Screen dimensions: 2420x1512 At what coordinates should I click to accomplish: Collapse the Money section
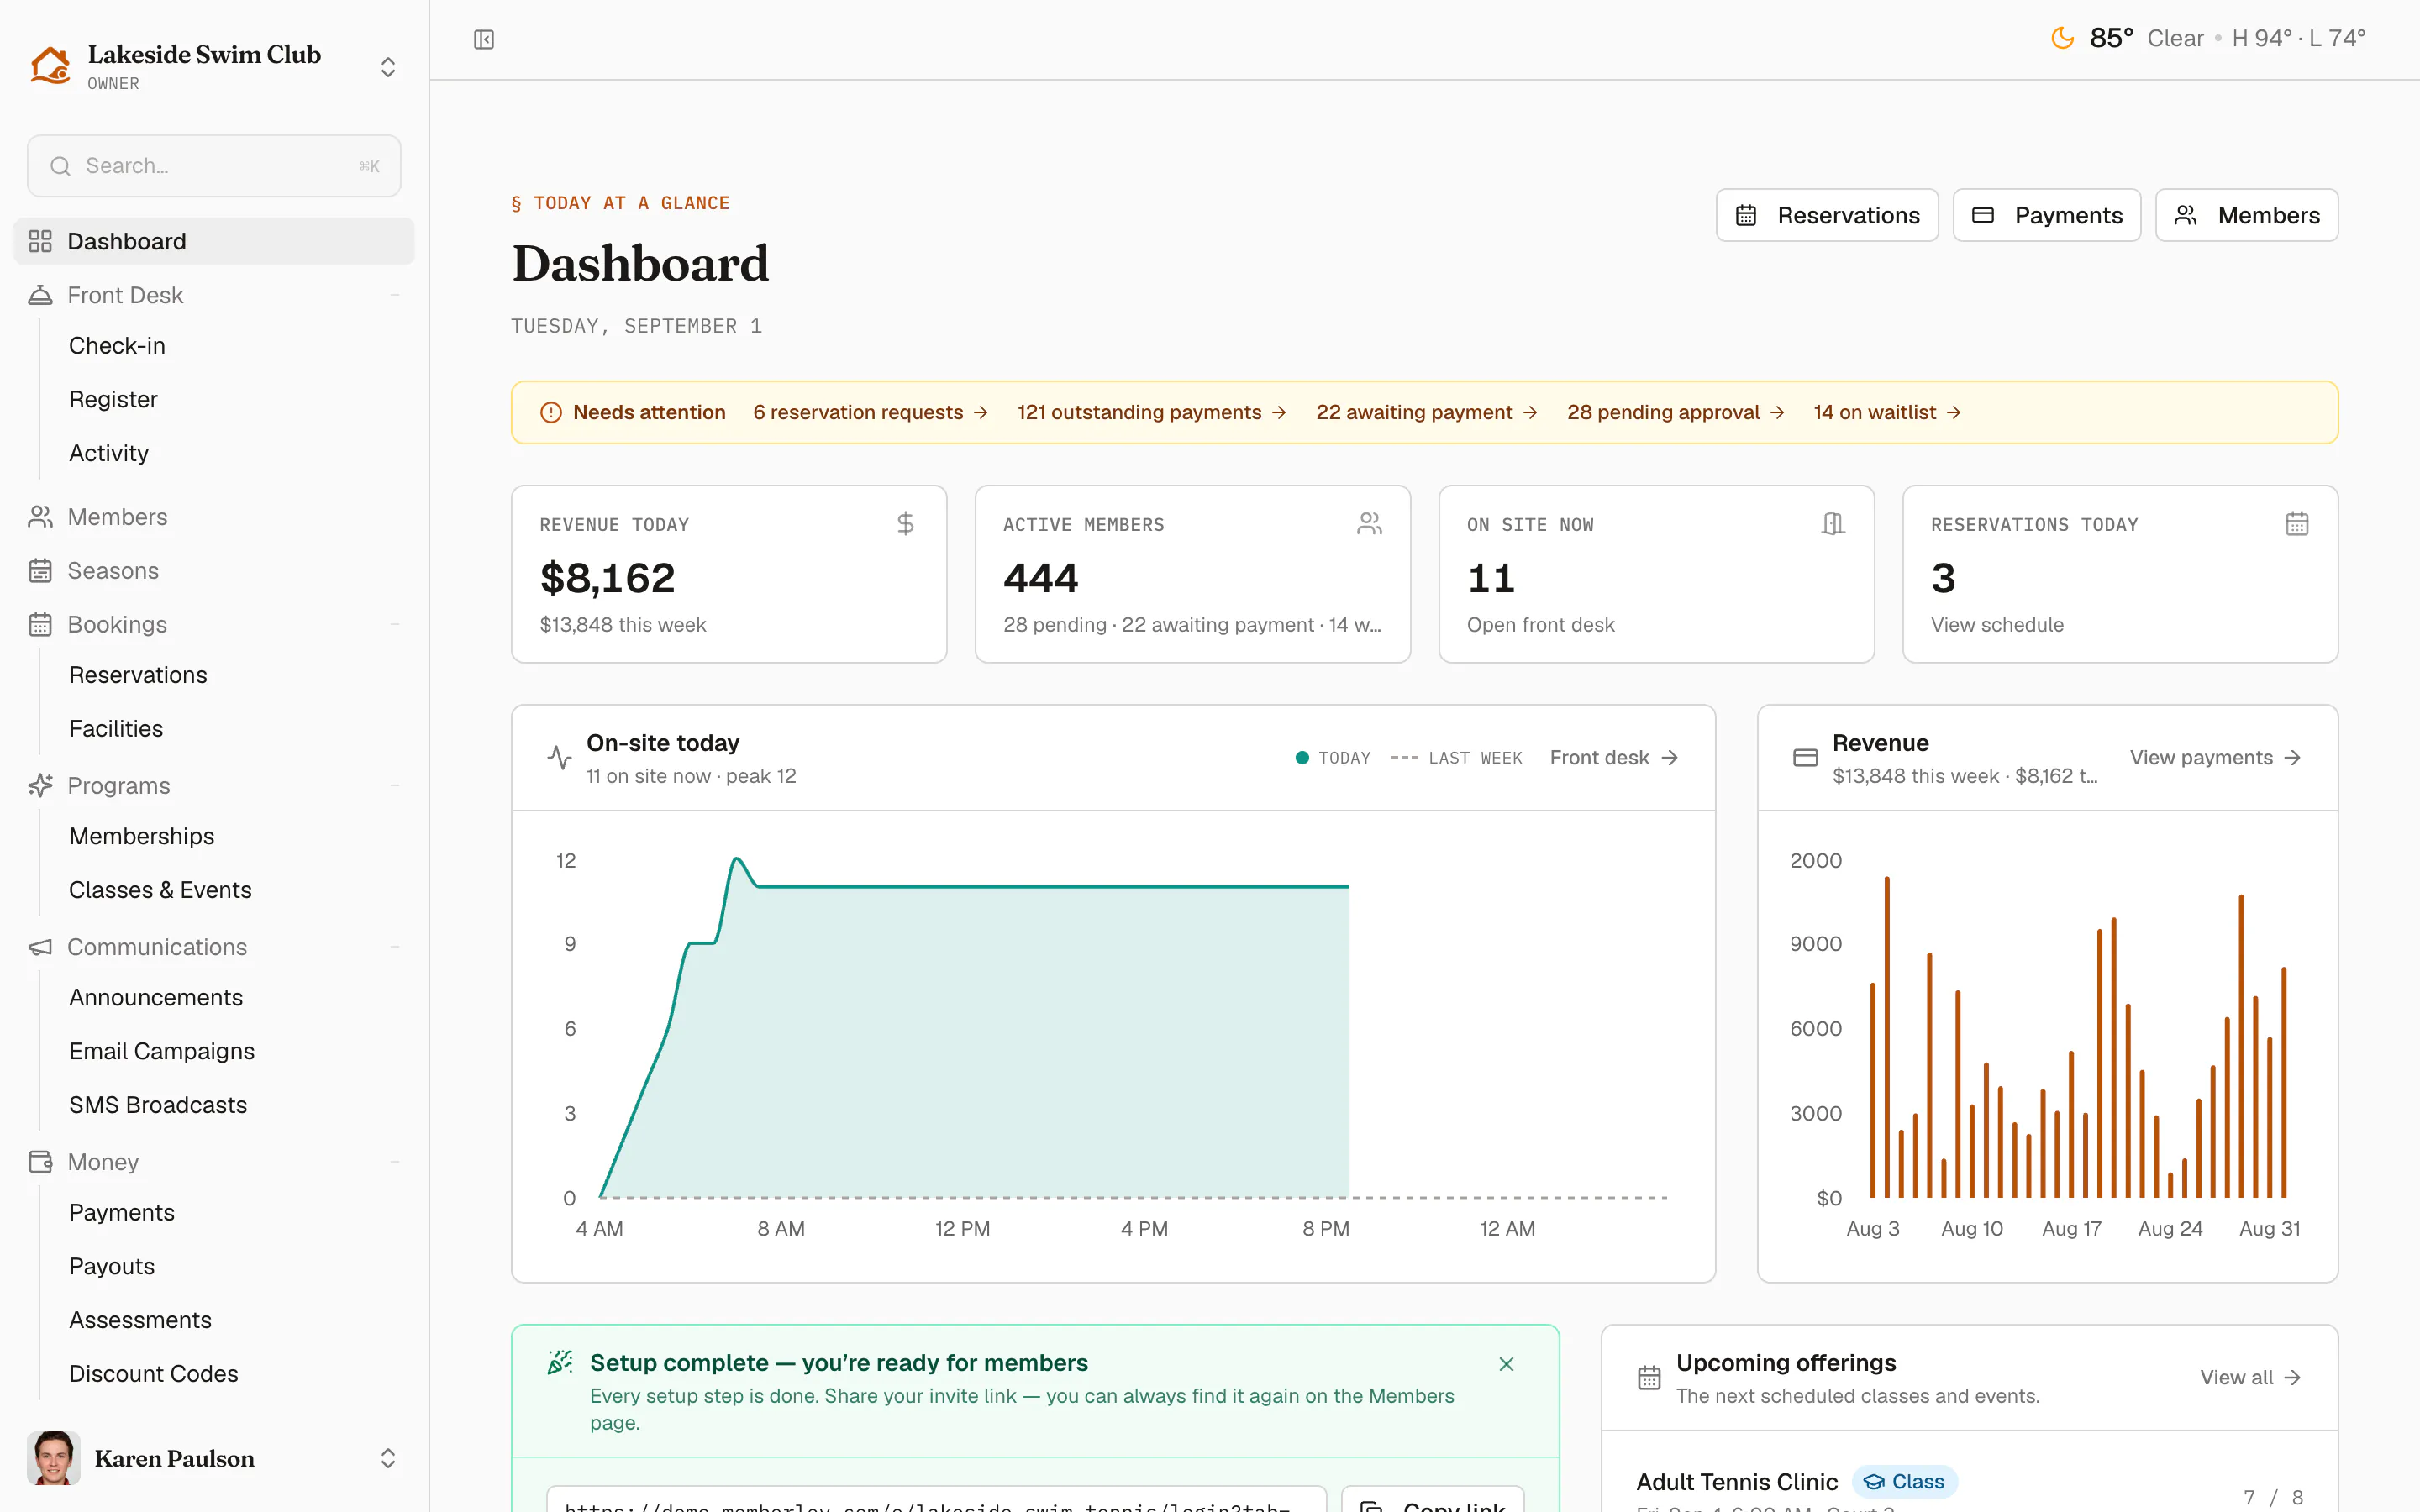pos(395,1162)
